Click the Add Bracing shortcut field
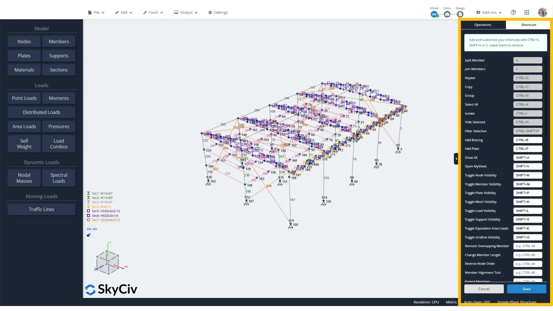This screenshot has width=553, height=311. 527,140
